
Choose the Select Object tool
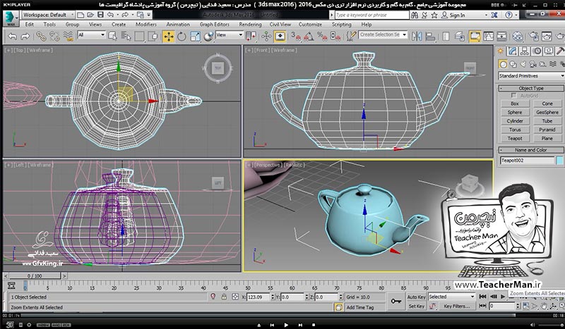click(112, 37)
